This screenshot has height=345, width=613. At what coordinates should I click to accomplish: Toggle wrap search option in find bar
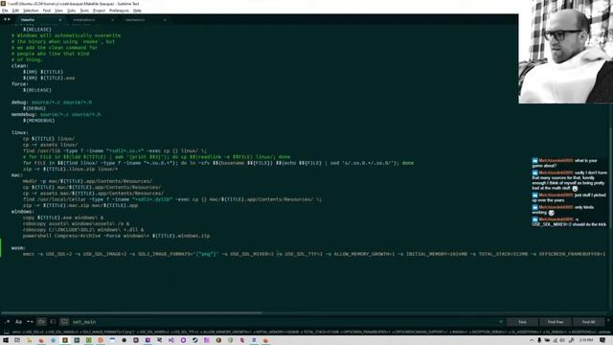coord(41,322)
